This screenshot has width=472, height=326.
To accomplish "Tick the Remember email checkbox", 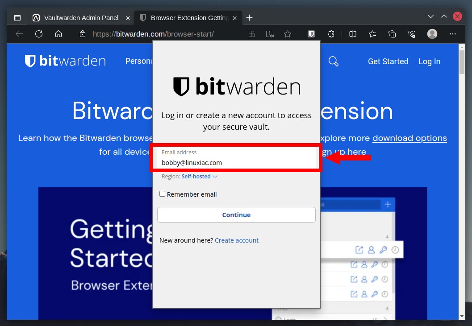I will point(162,194).
